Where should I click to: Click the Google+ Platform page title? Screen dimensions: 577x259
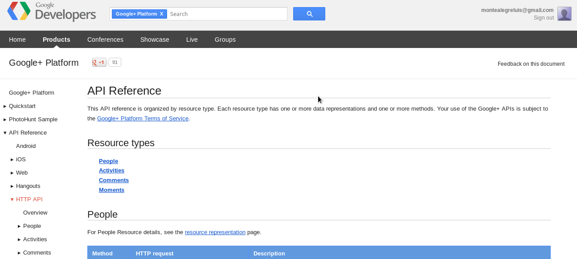tap(44, 63)
